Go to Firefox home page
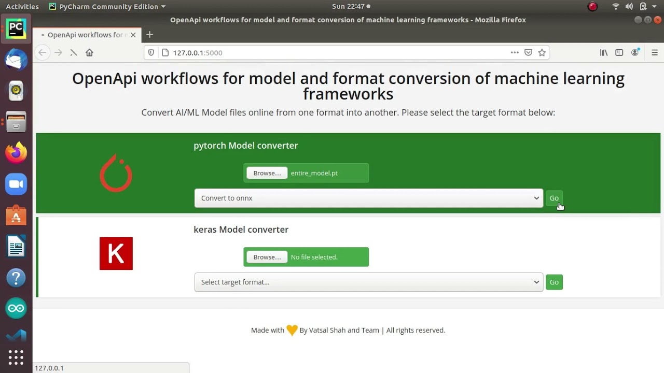 [x=89, y=52]
